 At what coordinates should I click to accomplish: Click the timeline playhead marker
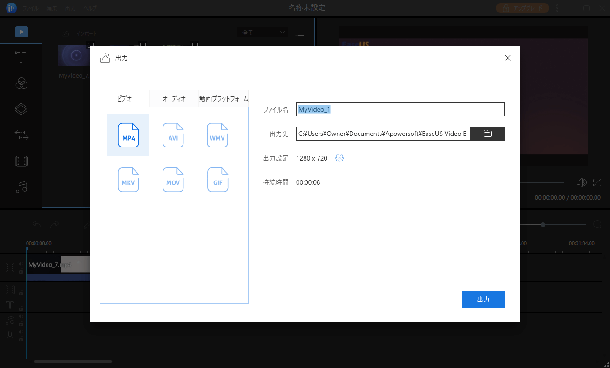pyautogui.click(x=27, y=249)
